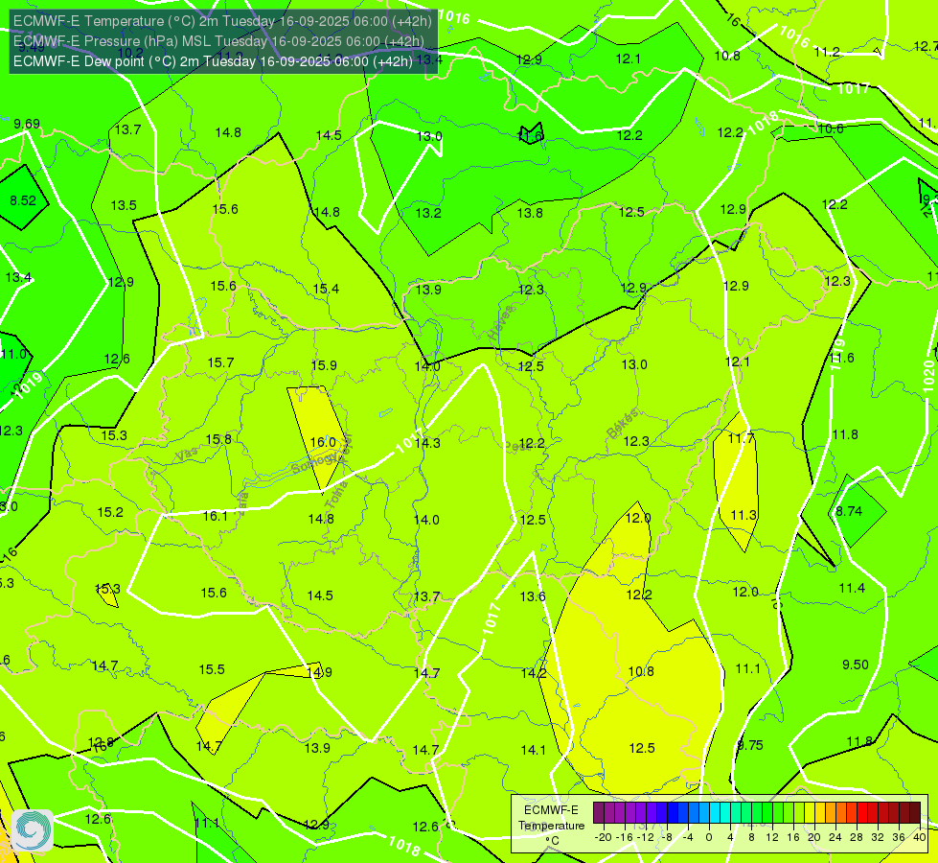The image size is (938, 863).
Task: Click the swirl logo icon in bottom-left corner
Action: point(33,830)
